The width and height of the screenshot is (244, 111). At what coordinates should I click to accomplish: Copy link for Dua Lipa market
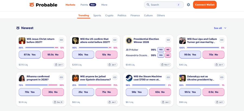[222, 40]
